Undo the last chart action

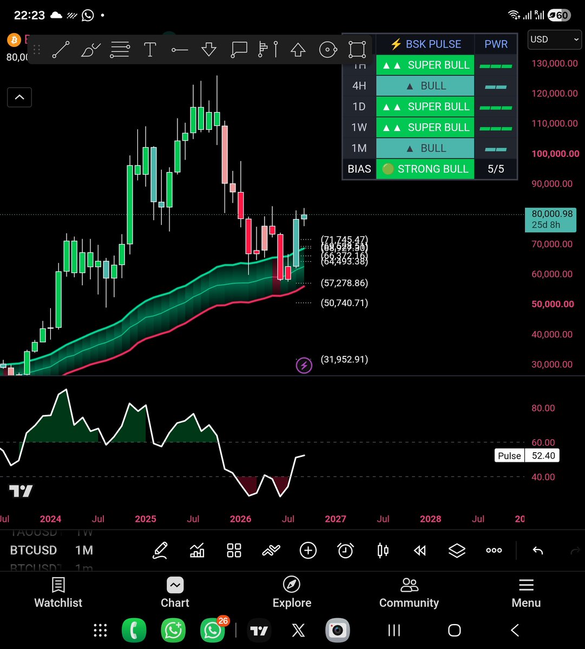tap(537, 551)
